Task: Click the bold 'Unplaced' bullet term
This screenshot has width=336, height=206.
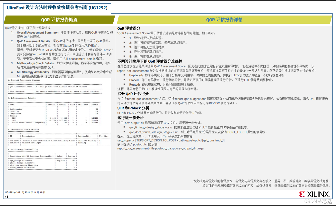Action: 136,75
